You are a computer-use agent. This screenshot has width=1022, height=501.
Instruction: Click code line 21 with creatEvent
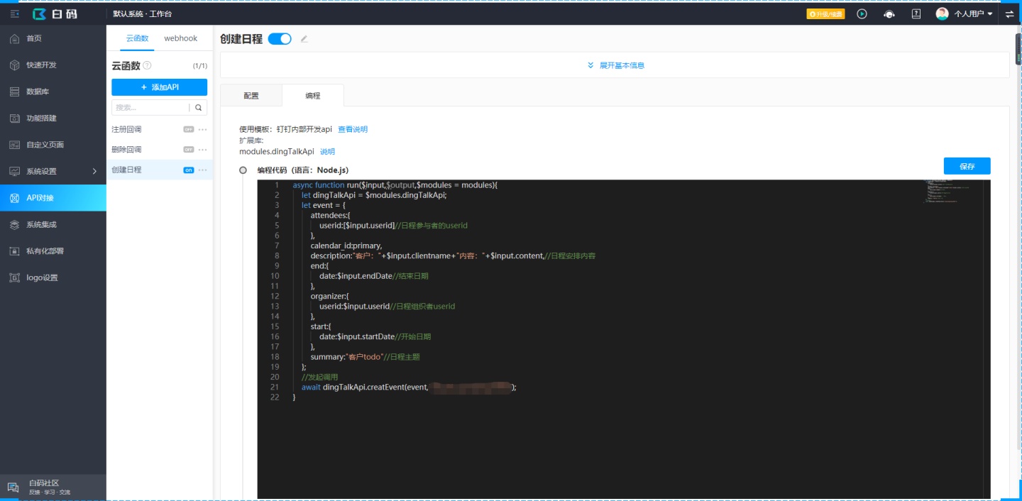click(408, 387)
